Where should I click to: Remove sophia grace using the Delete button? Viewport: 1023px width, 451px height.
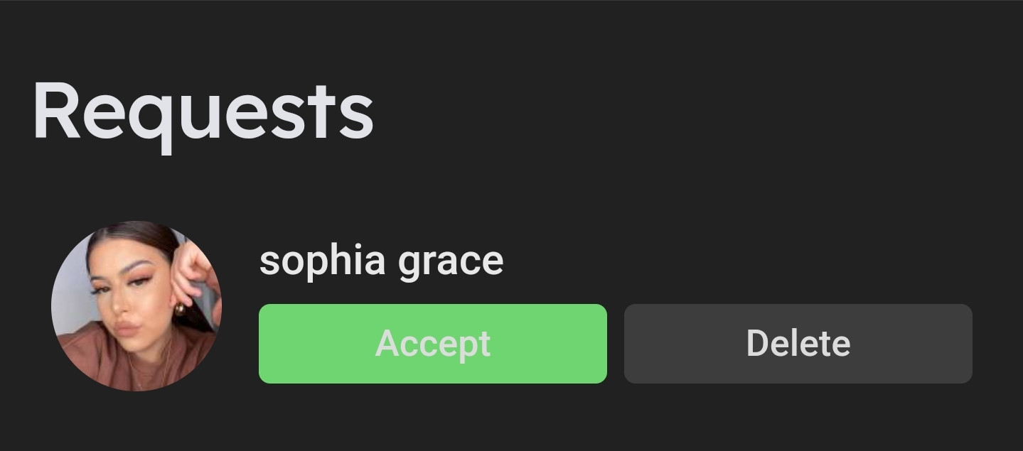pyautogui.click(x=798, y=344)
